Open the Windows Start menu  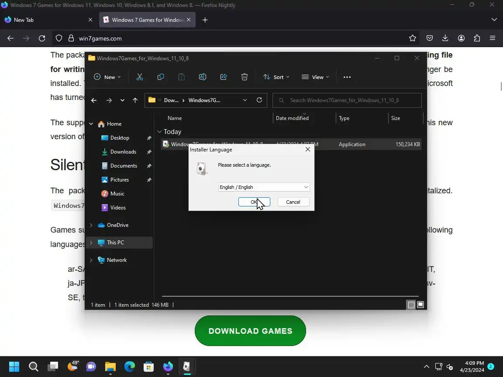(x=14, y=366)
